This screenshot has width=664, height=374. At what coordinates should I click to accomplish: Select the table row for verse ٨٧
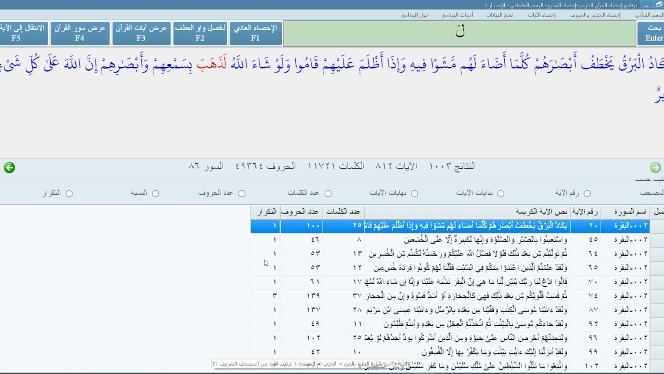(450, 310)
